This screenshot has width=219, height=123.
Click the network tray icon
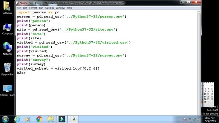[195, 119]
